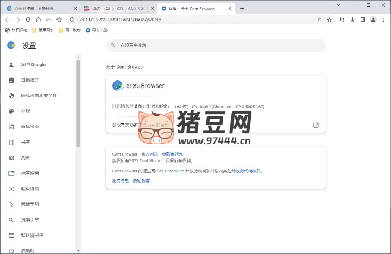
Task: Open the browser three-dot menu
Action: [383, 20]
